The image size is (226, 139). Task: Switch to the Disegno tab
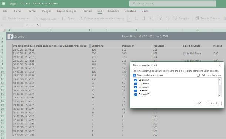pyautogui.click(x=47, y=11)
